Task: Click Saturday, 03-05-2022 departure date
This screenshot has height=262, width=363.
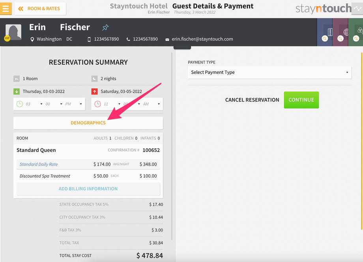Action: pos(121,92)
